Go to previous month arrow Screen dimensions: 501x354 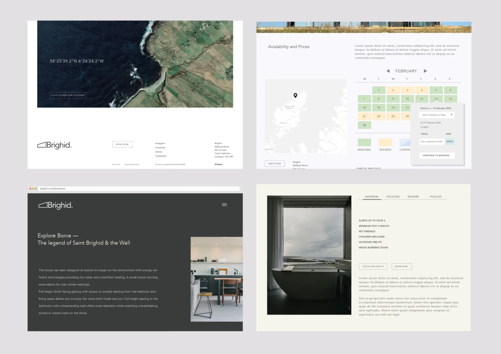coord(388,71)
